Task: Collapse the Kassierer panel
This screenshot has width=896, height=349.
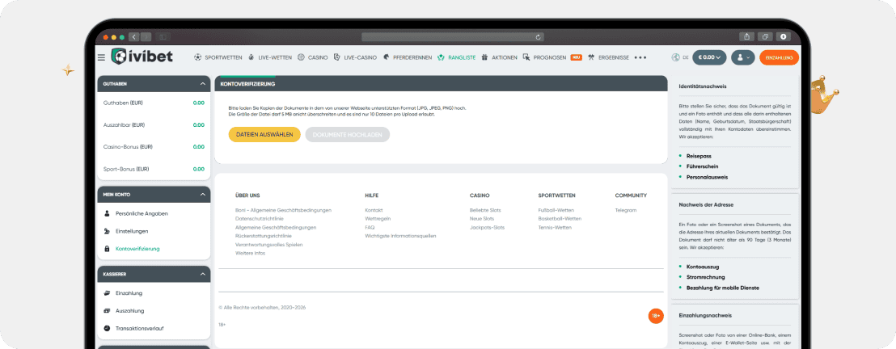Action: [202, 274]
